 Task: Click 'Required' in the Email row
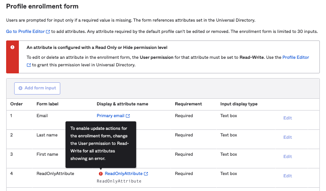[x=184, y=116]
